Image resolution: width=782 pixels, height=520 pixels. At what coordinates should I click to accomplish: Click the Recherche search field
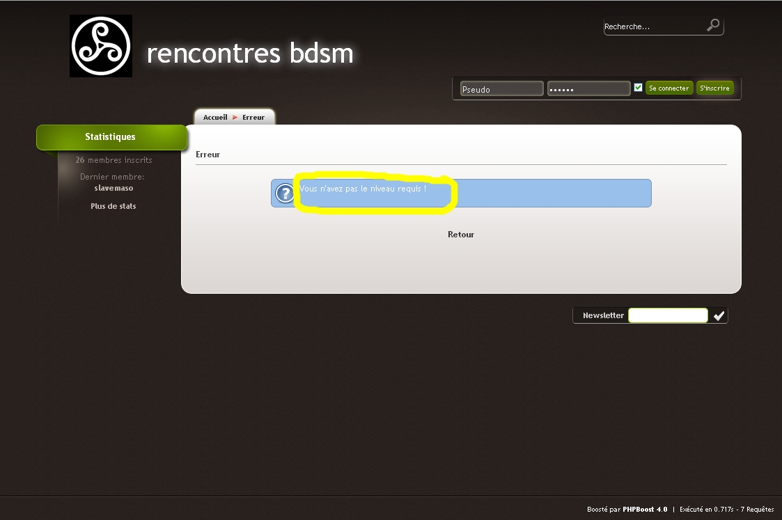[x=653, y=26]
